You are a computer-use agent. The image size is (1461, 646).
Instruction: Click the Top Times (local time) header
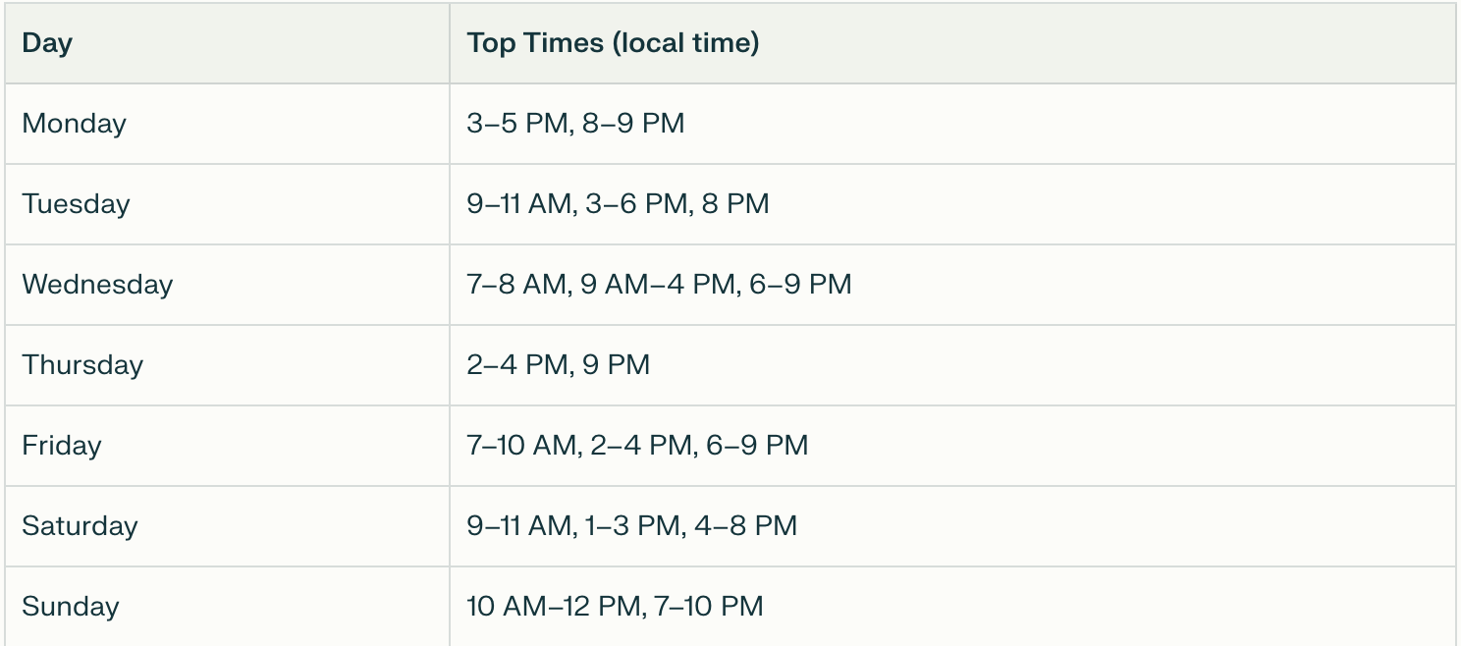click(x=613, y=43)
